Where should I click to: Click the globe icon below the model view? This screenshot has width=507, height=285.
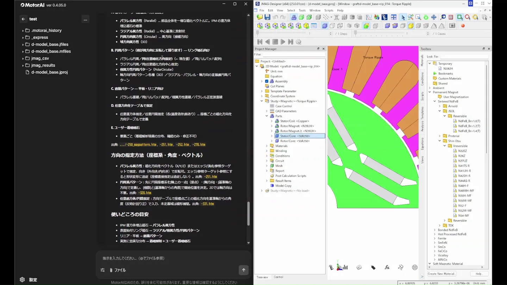click(415, 267)
